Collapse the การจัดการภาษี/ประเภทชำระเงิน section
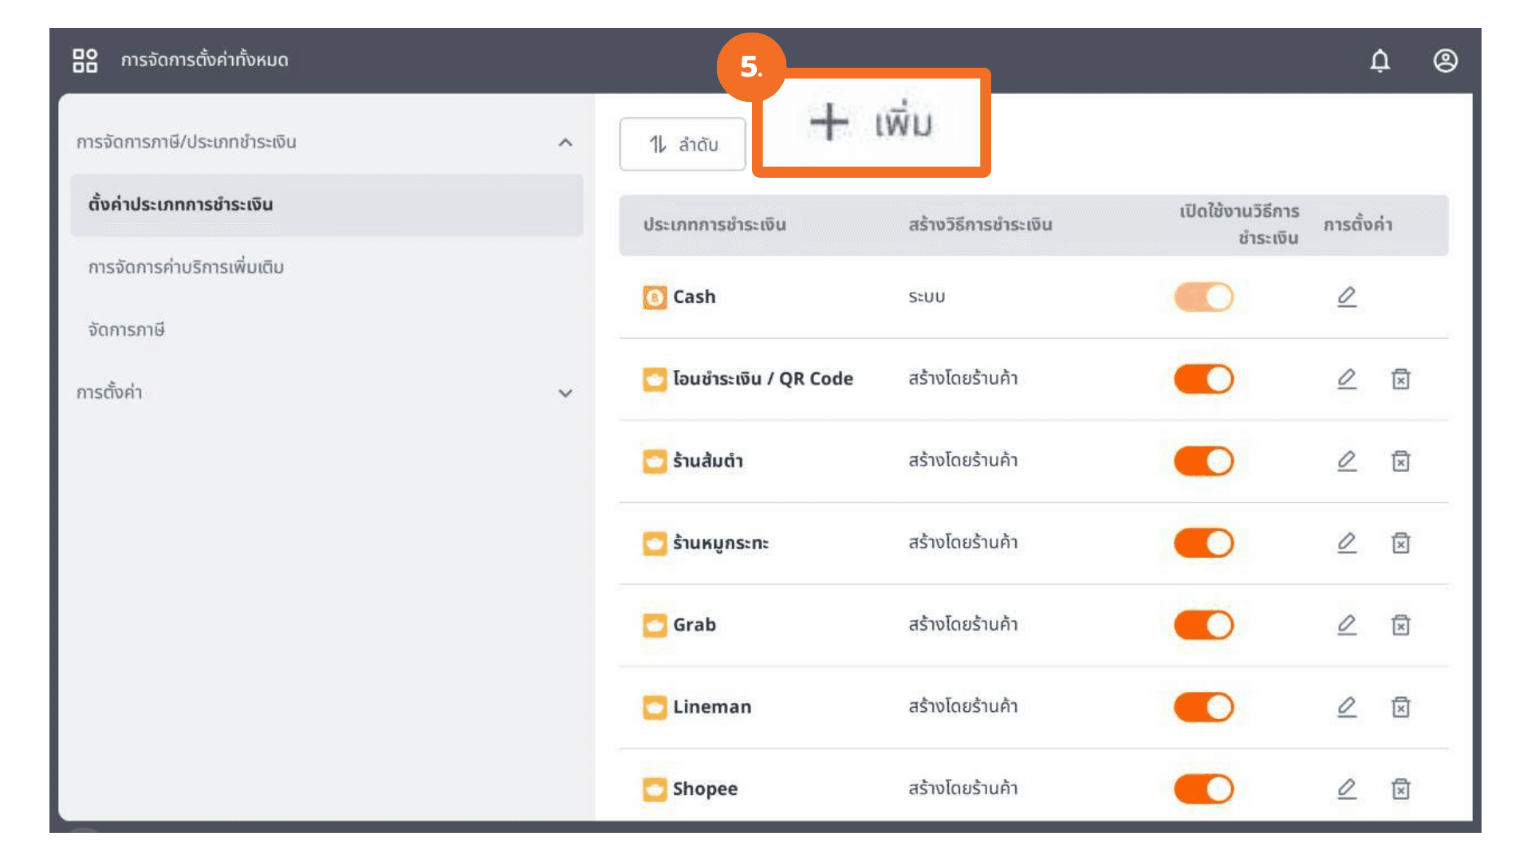The image size is (1531, 861). tap(565, 143)
